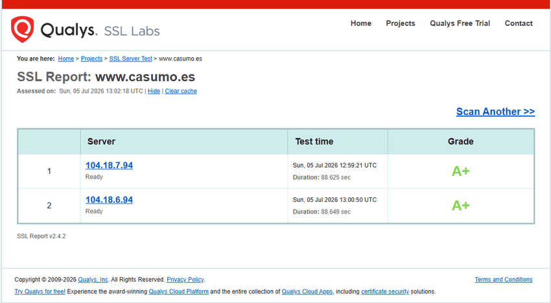Click A+ grade for 104.18.6.94
This screenshot has width=551, height=303.
point(460,206)
